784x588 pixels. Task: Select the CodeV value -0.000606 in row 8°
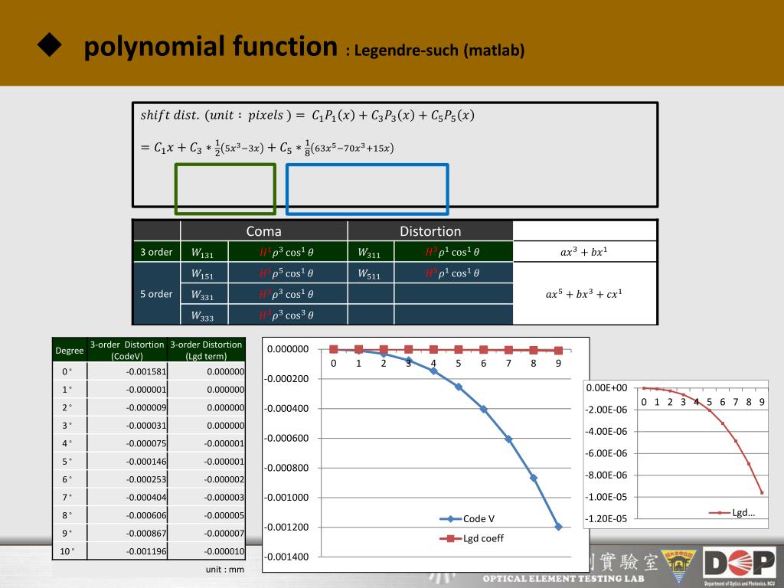146,515
